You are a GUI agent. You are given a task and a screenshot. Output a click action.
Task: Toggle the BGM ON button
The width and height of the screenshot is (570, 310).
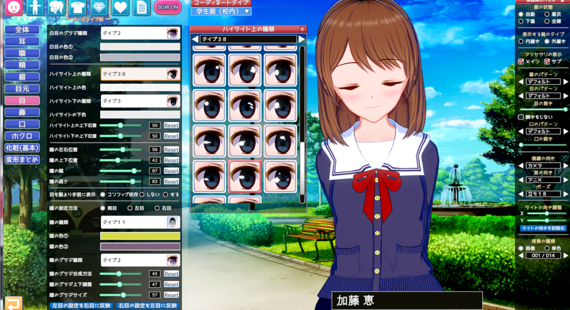(x=168, y=7)
